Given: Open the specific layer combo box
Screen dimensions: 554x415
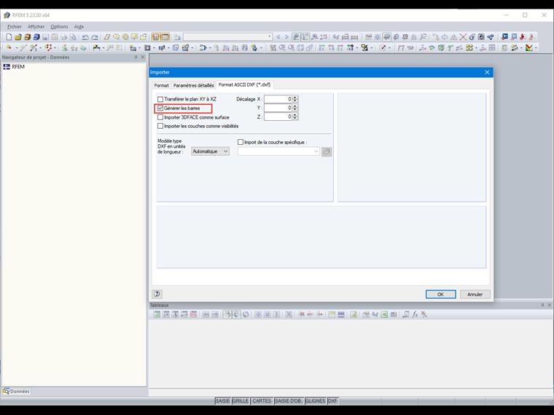Looking at the screenshot, I should click(x=278, y=151).
